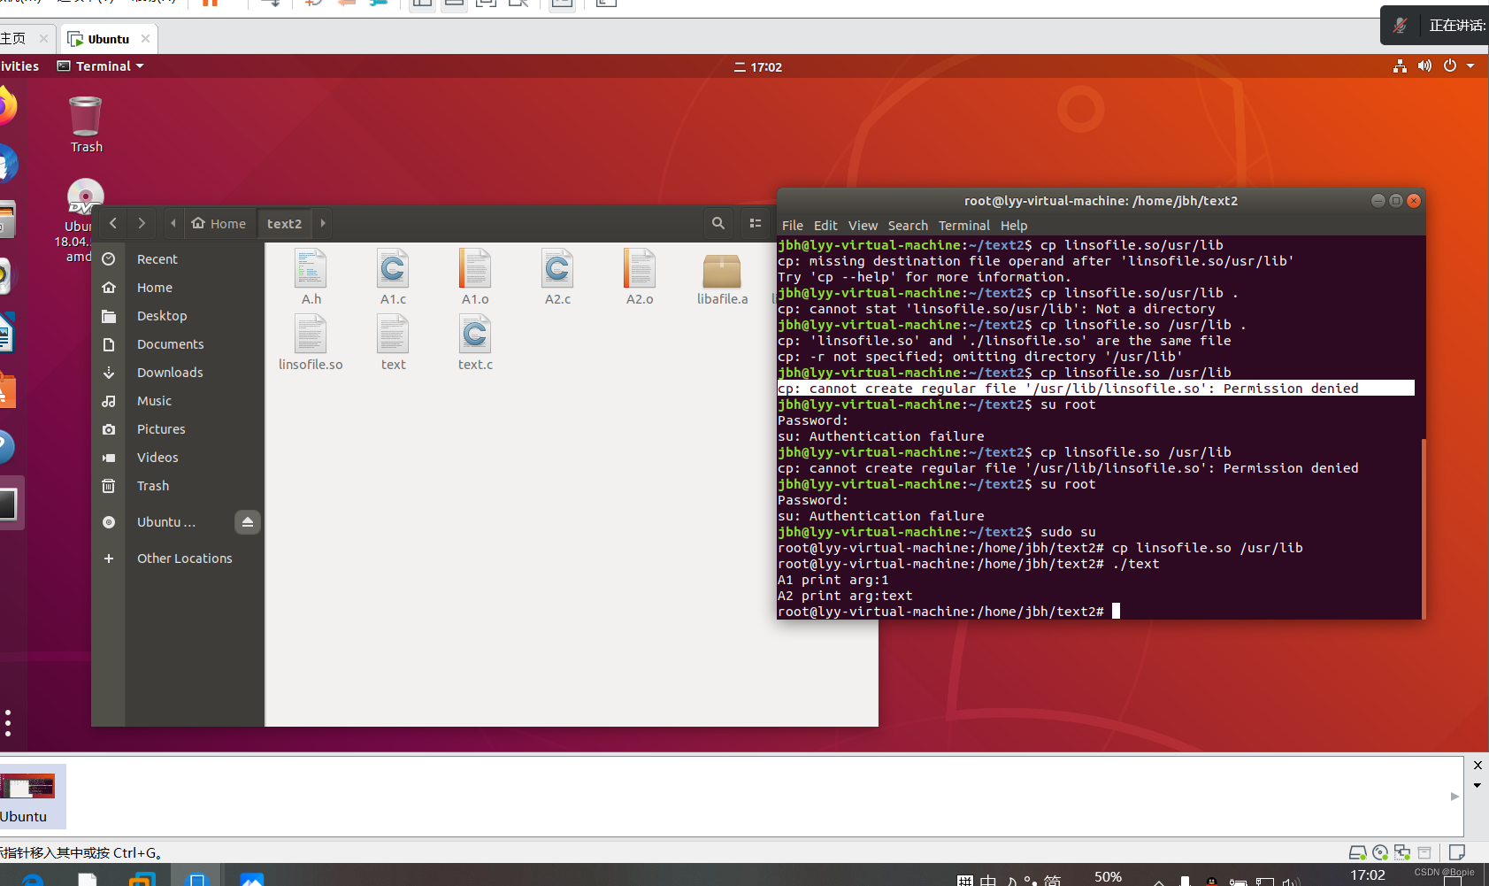Image resolution: width=1489 pixels, height=886 pixels.
Task: Expand path bar right arrow
Action: pyautogui.click(x=323, y=223)
